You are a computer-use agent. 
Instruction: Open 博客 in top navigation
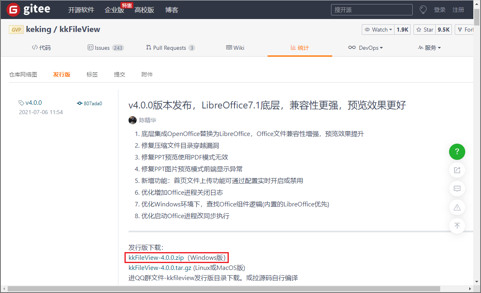[171, 10]
